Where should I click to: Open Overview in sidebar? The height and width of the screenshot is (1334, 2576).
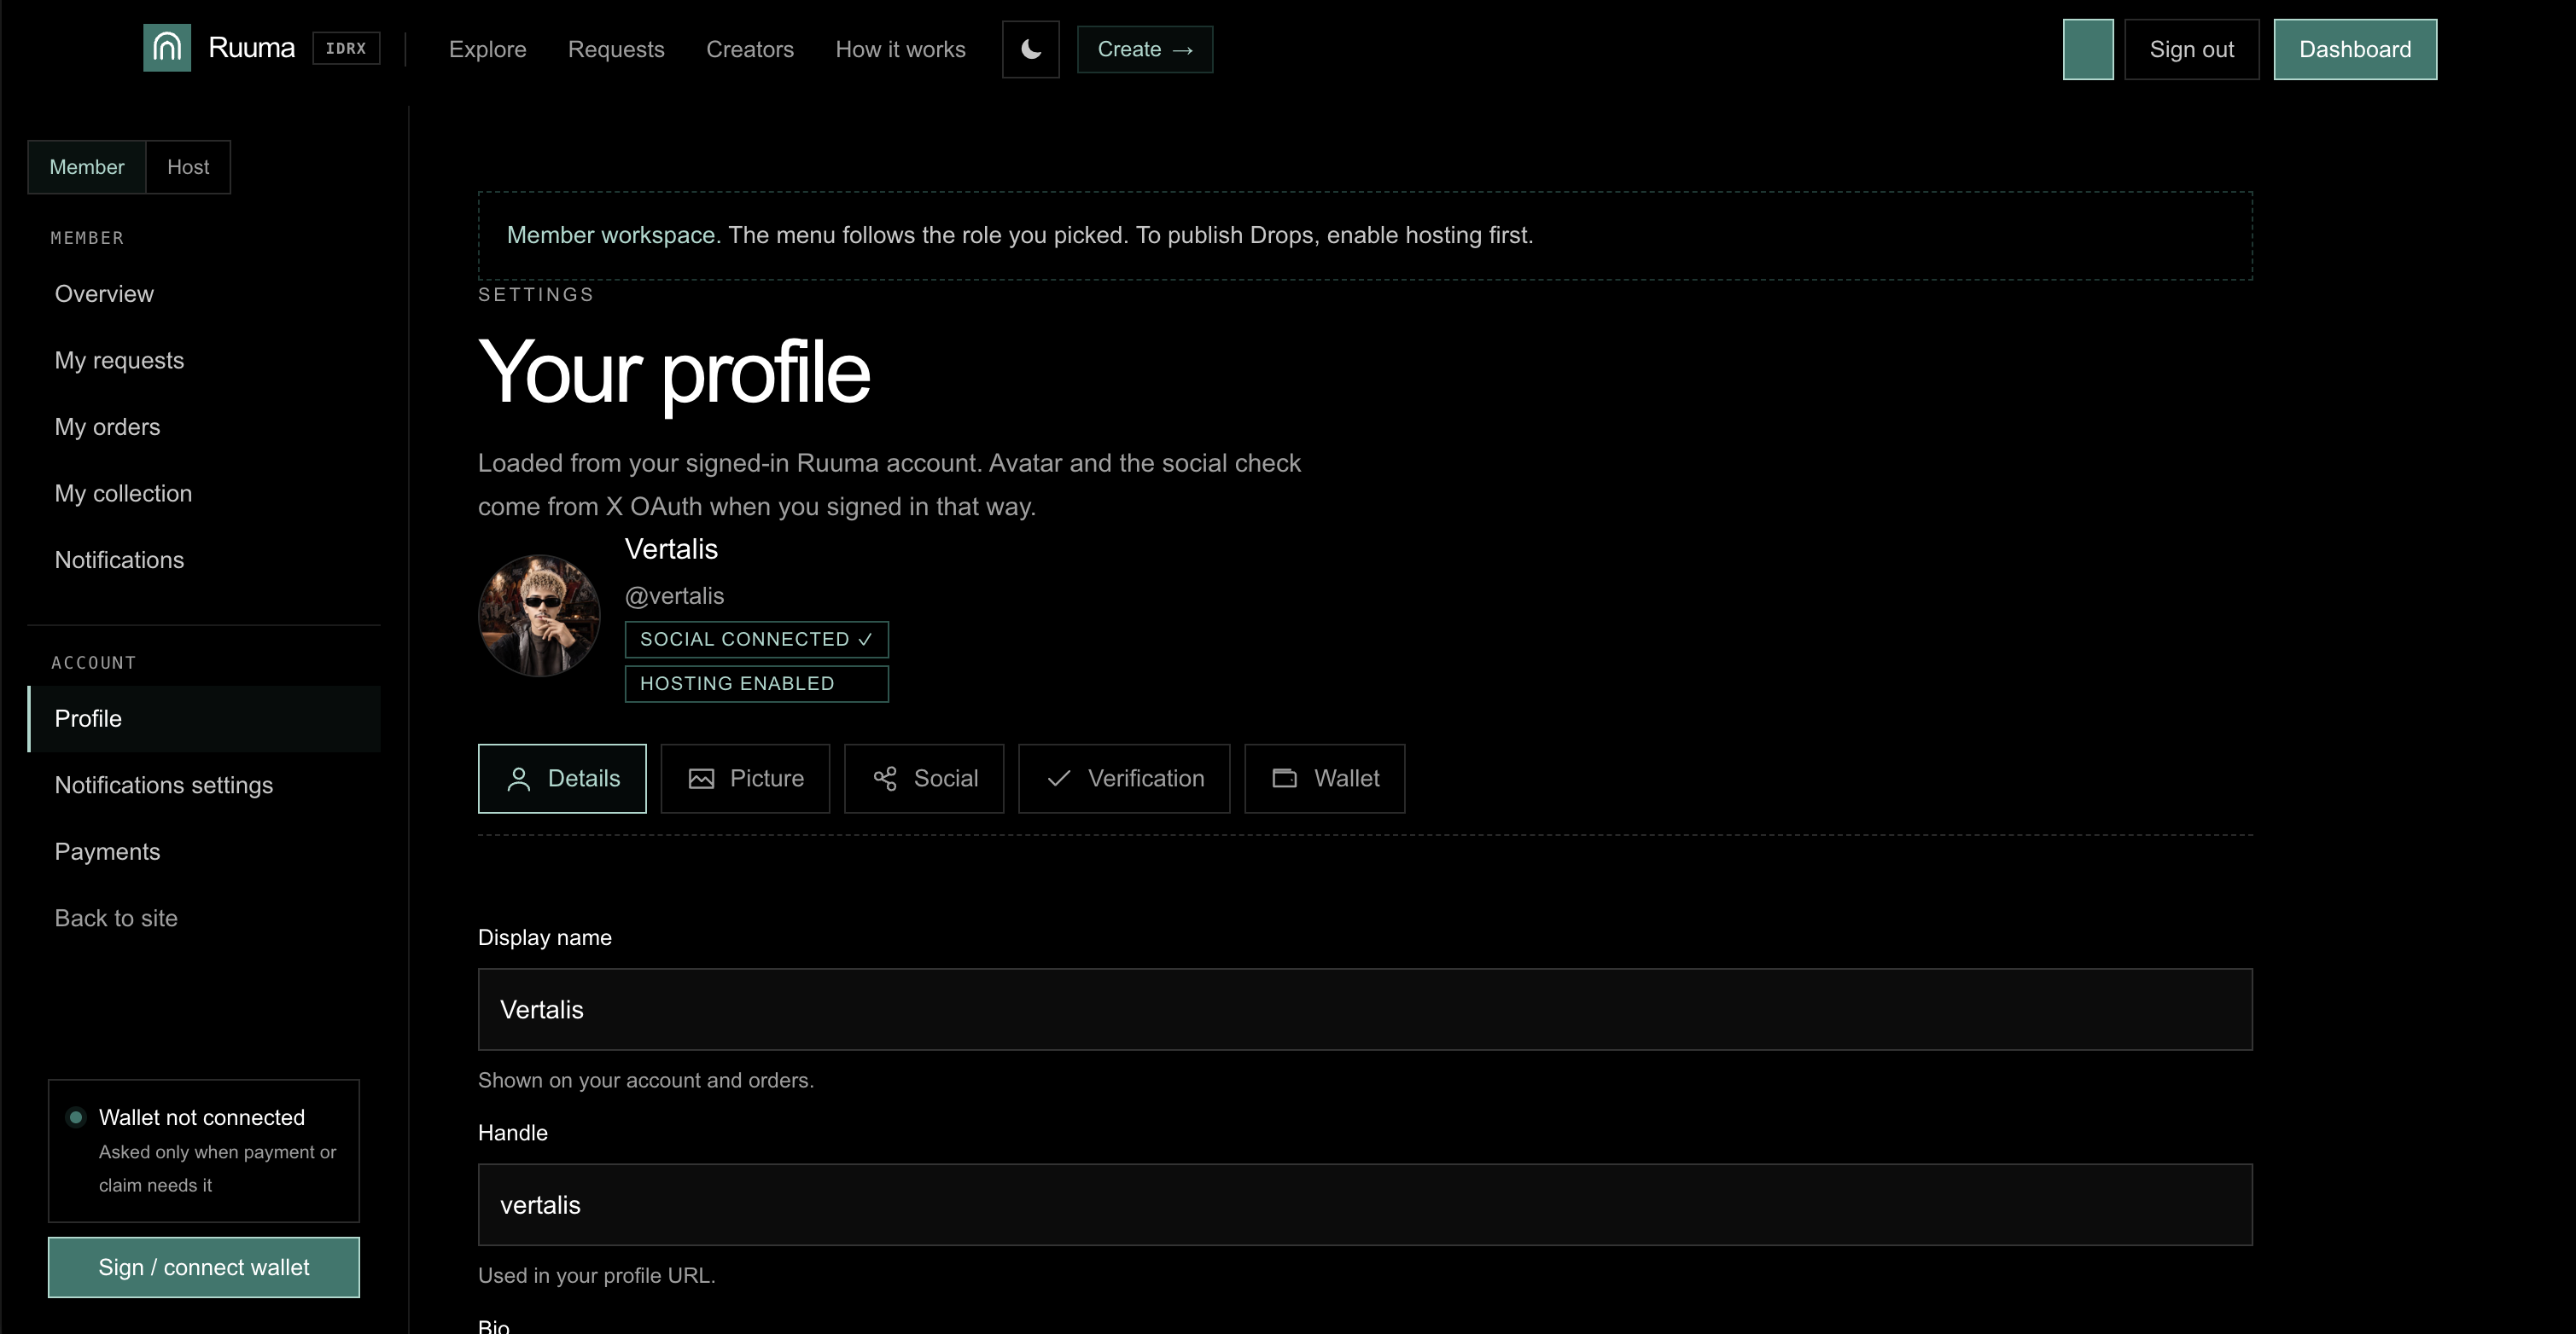[204, 293]
